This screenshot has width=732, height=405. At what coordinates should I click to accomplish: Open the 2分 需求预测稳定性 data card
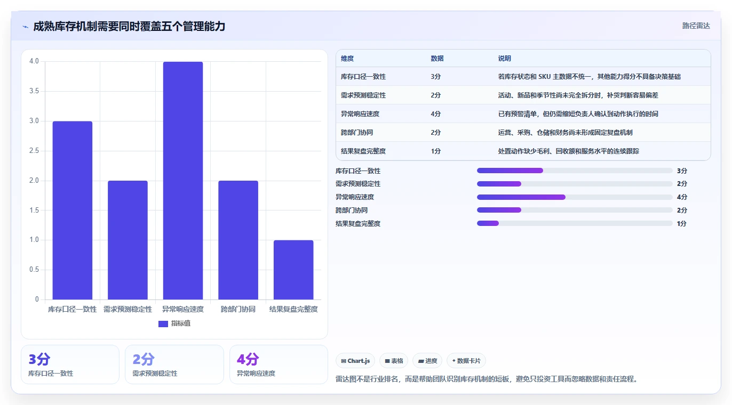point(174,365)
